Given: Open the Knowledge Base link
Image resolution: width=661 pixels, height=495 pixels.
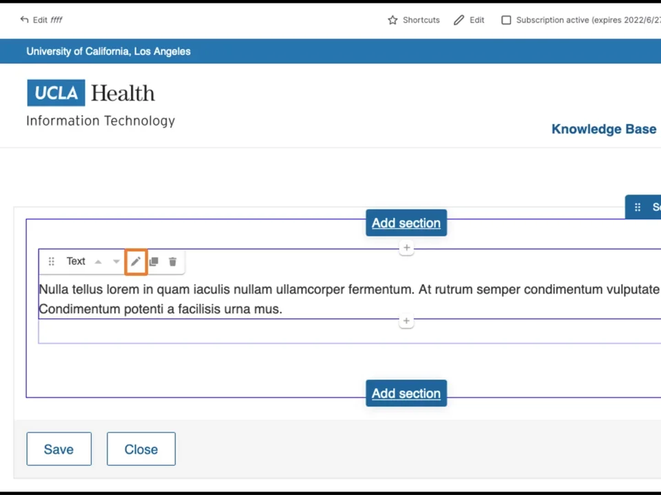Looking at the screenshot, I should 603,129.
